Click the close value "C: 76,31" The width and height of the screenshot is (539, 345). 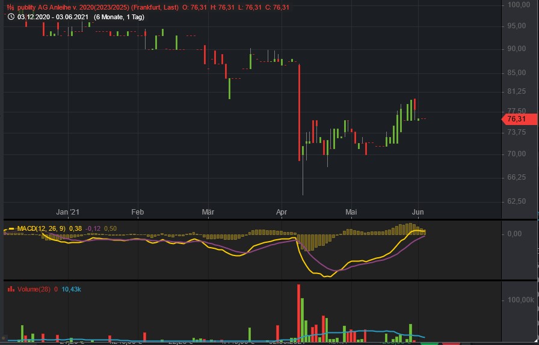coord(277,7)
